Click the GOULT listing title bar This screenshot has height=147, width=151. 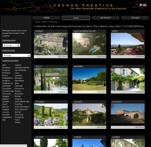pyautogui.click(x=51, y=67)
